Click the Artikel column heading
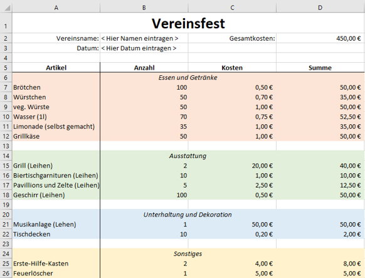Image resolution: width=365 pixels, height=278 pixels. pyautogui.click(x=56, y=68)
